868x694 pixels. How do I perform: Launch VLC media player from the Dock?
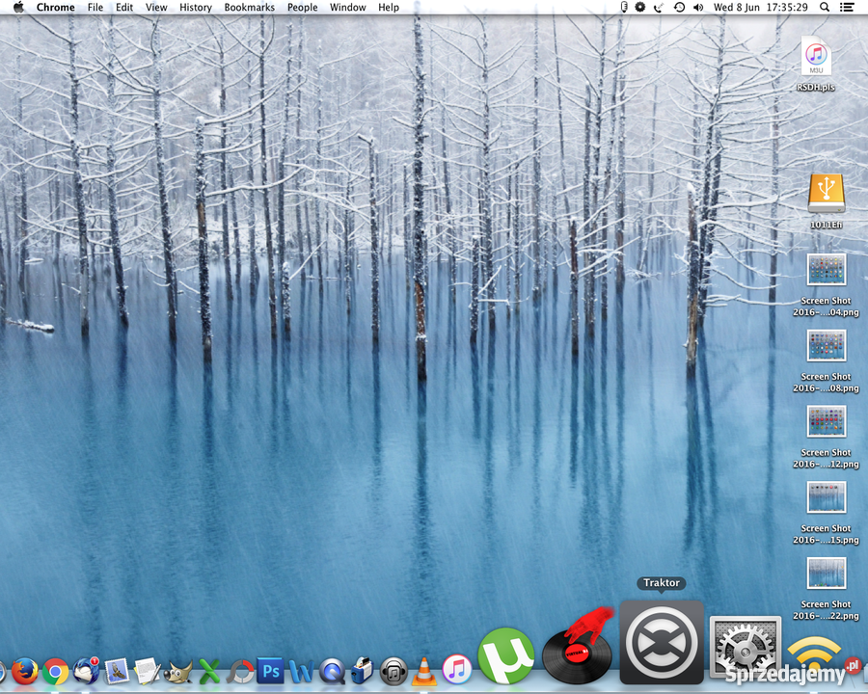tap(422, 670)
